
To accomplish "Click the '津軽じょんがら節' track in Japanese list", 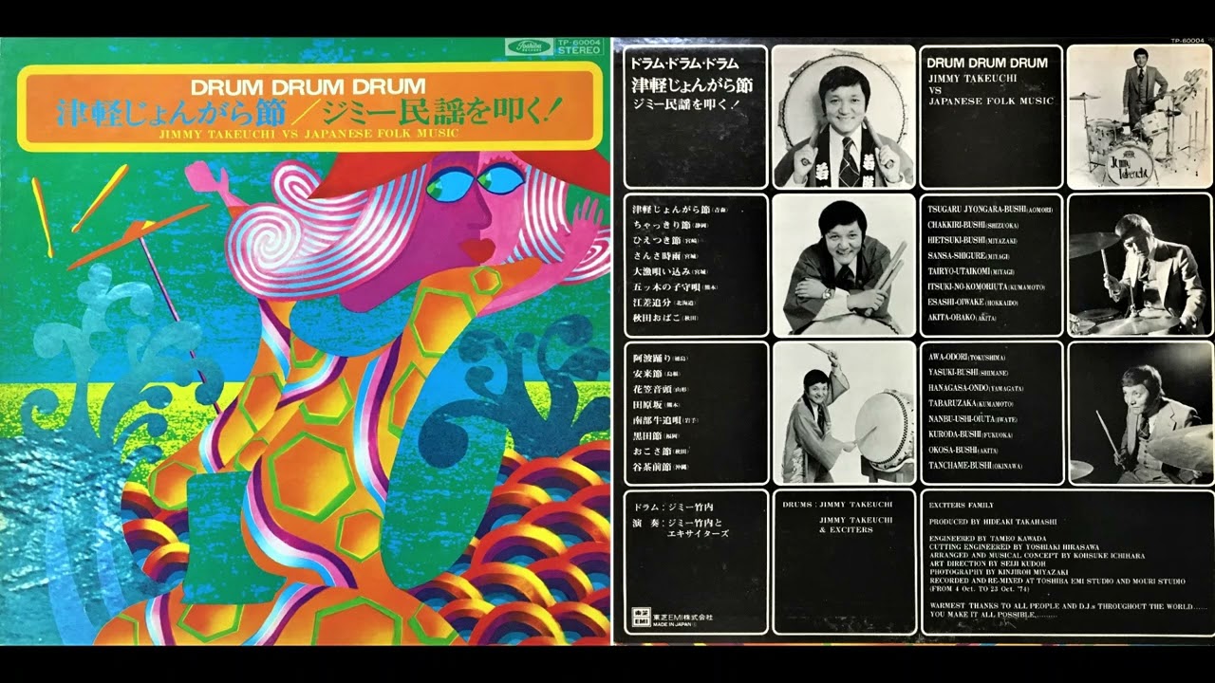I will point(672,209).
